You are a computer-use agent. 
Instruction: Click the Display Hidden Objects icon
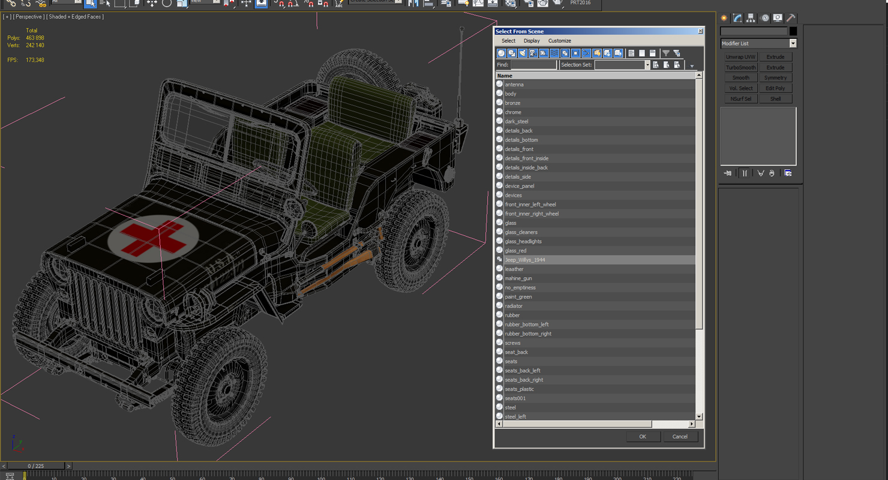point(618,53)
